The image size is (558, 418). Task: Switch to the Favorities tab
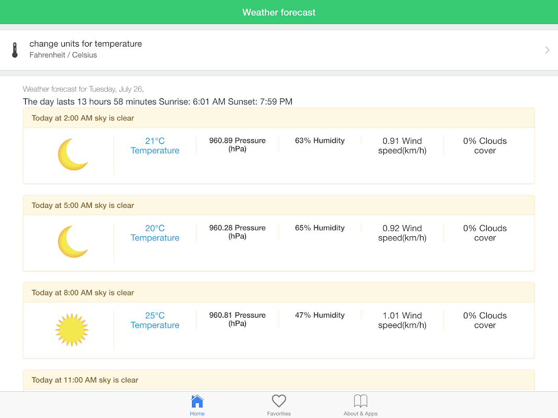pos(279,405)
